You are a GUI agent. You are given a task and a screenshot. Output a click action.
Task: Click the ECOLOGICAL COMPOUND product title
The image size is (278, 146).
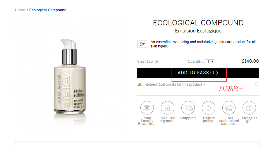click(198, 23)
